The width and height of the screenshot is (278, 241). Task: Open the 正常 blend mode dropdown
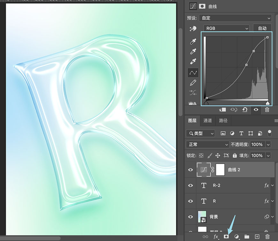(x=207, y=144)
